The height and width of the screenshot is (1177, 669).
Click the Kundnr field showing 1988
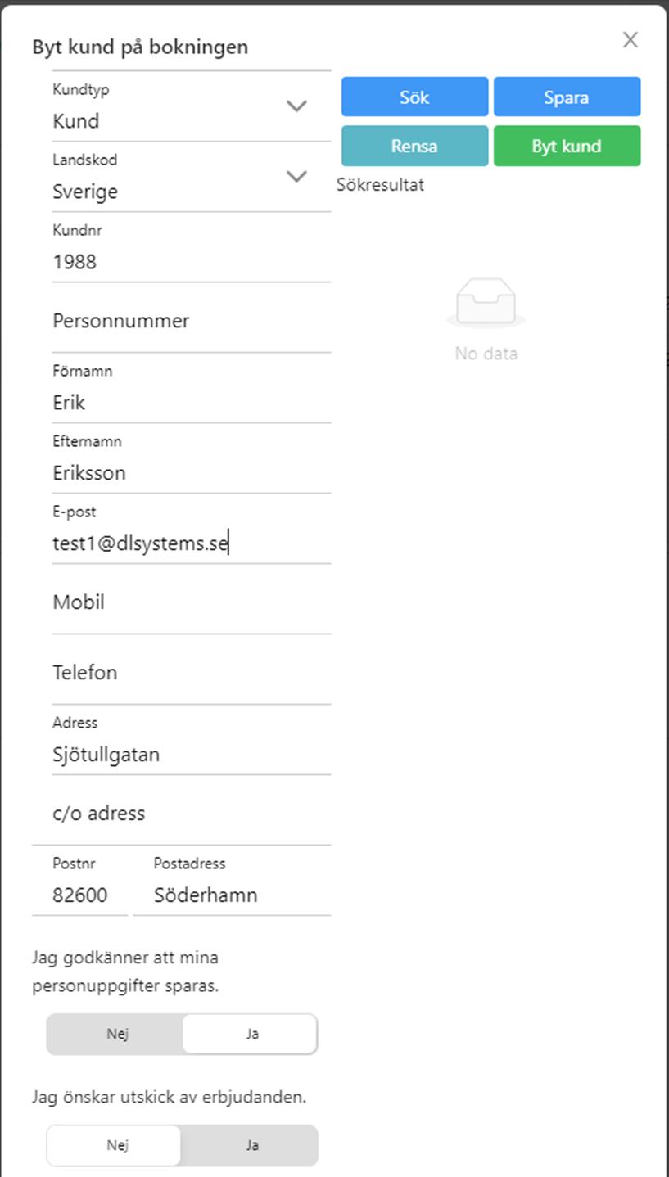[192, 250]
